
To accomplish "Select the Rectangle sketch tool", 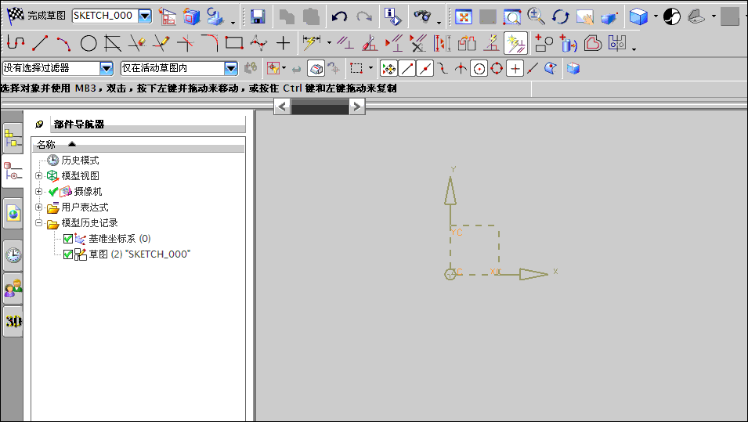I will 233,43.
